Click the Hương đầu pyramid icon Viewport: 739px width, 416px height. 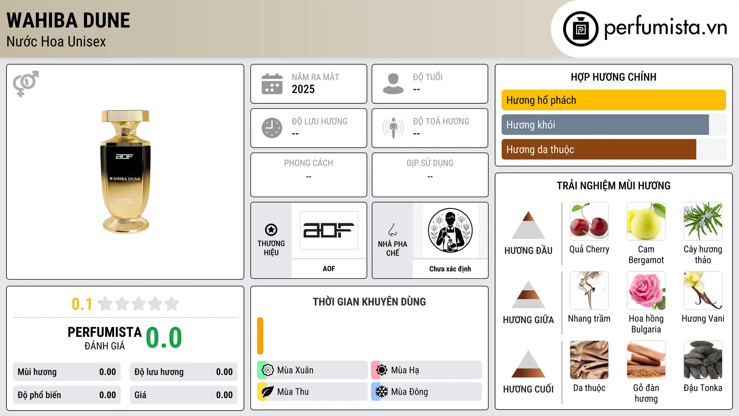coord(528,225)
